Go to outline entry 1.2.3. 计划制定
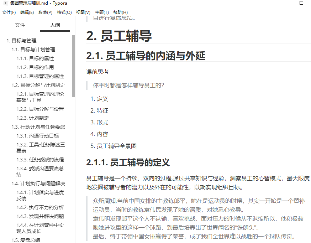311x243 pixels. coord(33,118)
